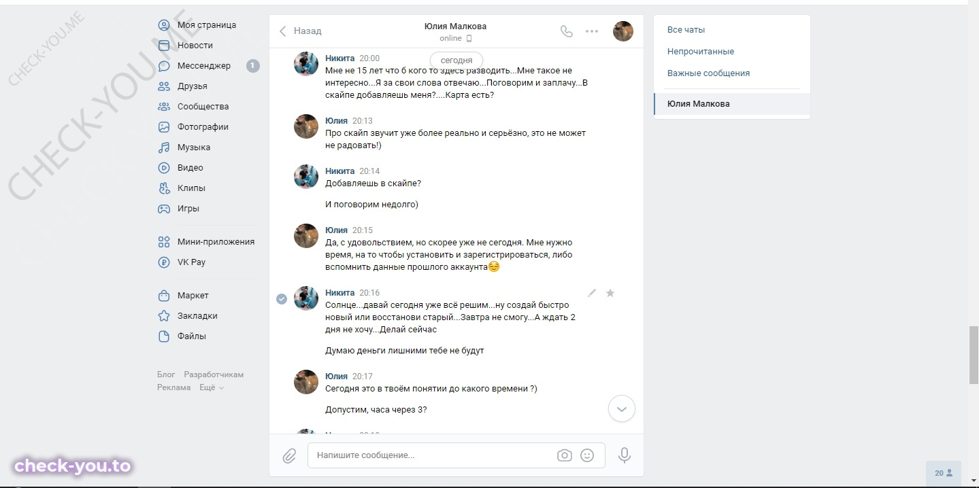
Task: Open Юлия's avatar next to 20:15 message
Action: tap(306, 236)
